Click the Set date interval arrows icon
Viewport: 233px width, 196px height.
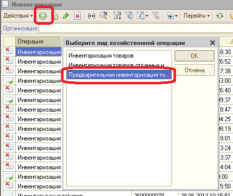(91, 16)
